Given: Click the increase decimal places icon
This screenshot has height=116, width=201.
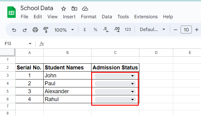Looking at the screenshot, I should click(117, 30).
